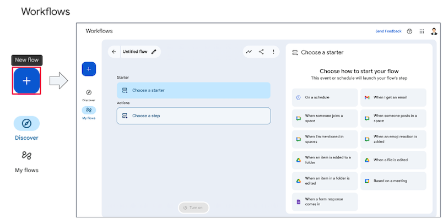This screenshot has width=443, height=219.
Task: Click the Turn on button
Action: point(193,207)
